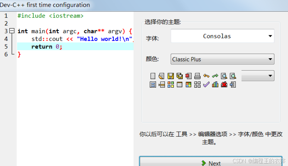Screen dimensions: 288x166
Task: Click the Replace magnifier icon
Action: coord(233,76)
